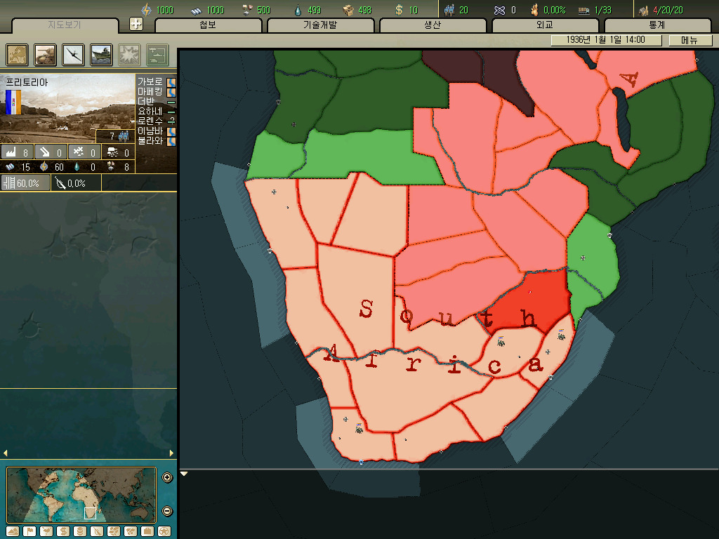Click the factory industry icon showing 8
This screenshot has width=719, height=539.
[x=17, y=152]
